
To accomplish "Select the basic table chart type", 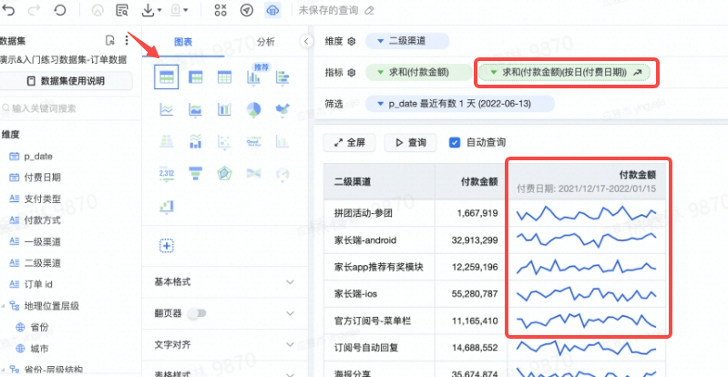I will (166, 77).
